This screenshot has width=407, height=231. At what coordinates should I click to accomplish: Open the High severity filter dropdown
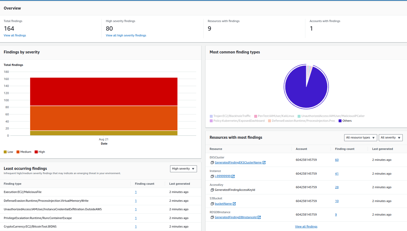[183, 169]
